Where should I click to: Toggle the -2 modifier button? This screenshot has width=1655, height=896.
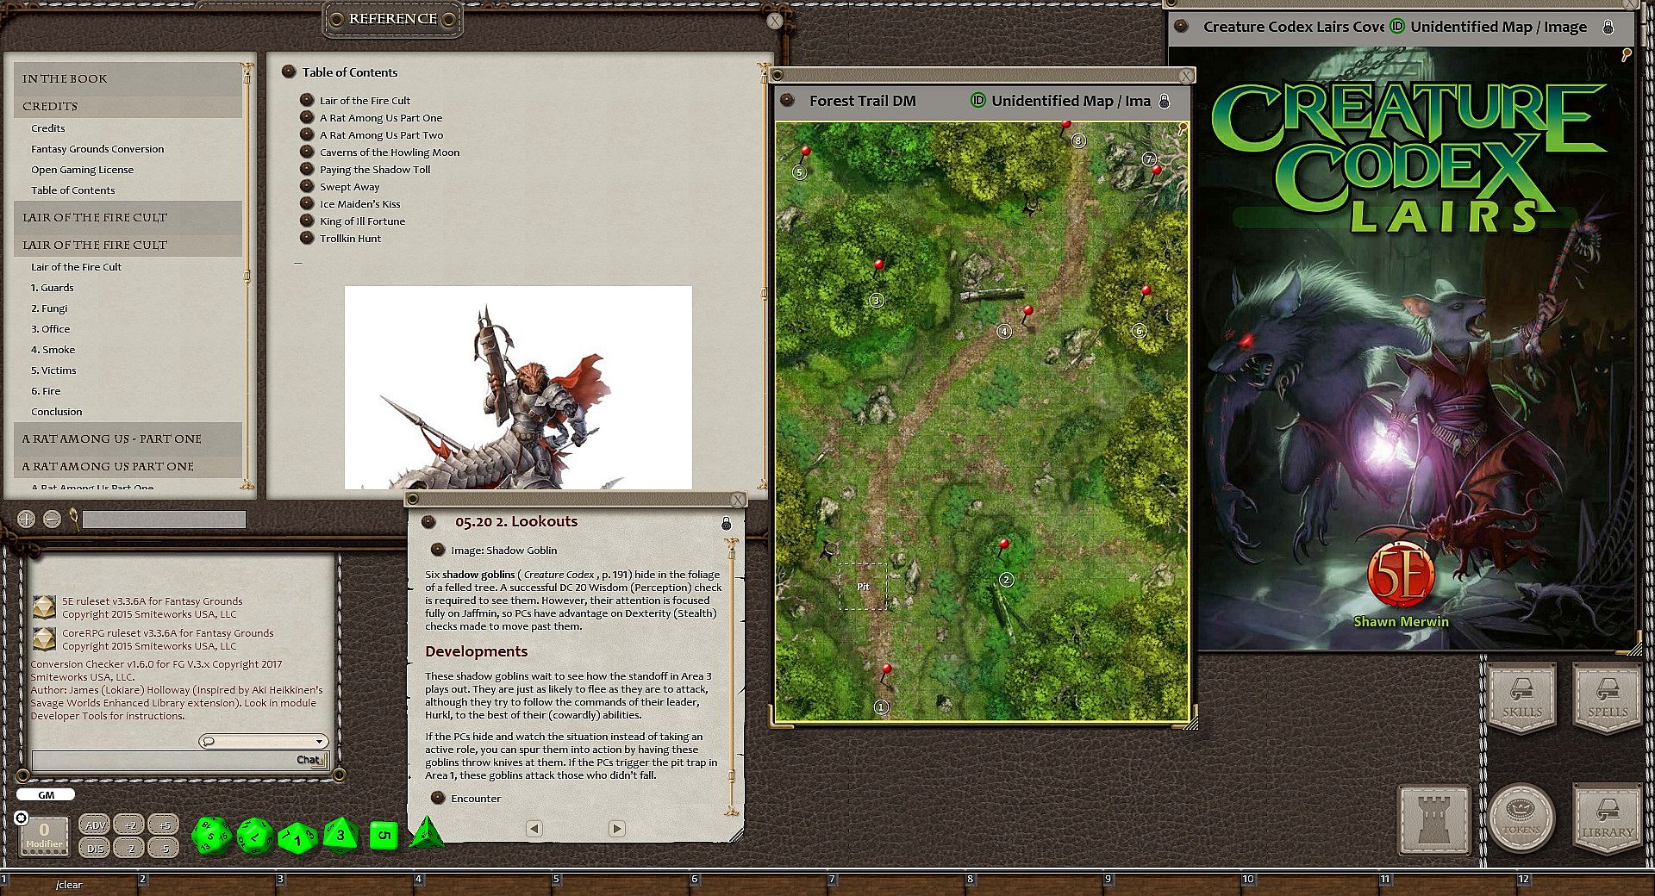129,848
